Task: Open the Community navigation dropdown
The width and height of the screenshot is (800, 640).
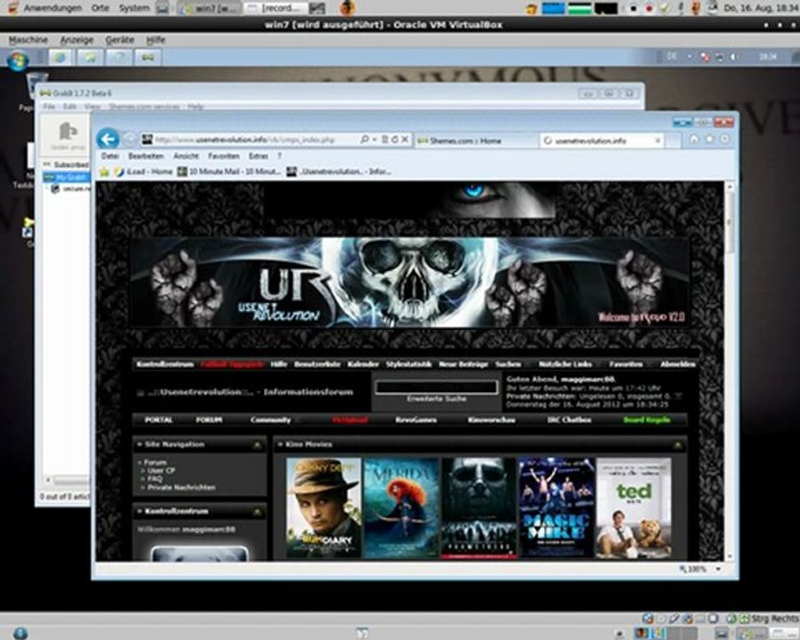Action: pos(270,420)
